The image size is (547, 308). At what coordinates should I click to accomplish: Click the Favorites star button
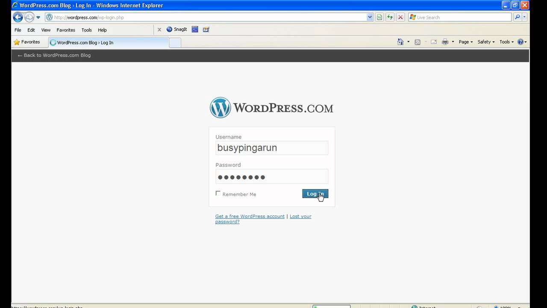pyautogui.click(x=26, y=42)
